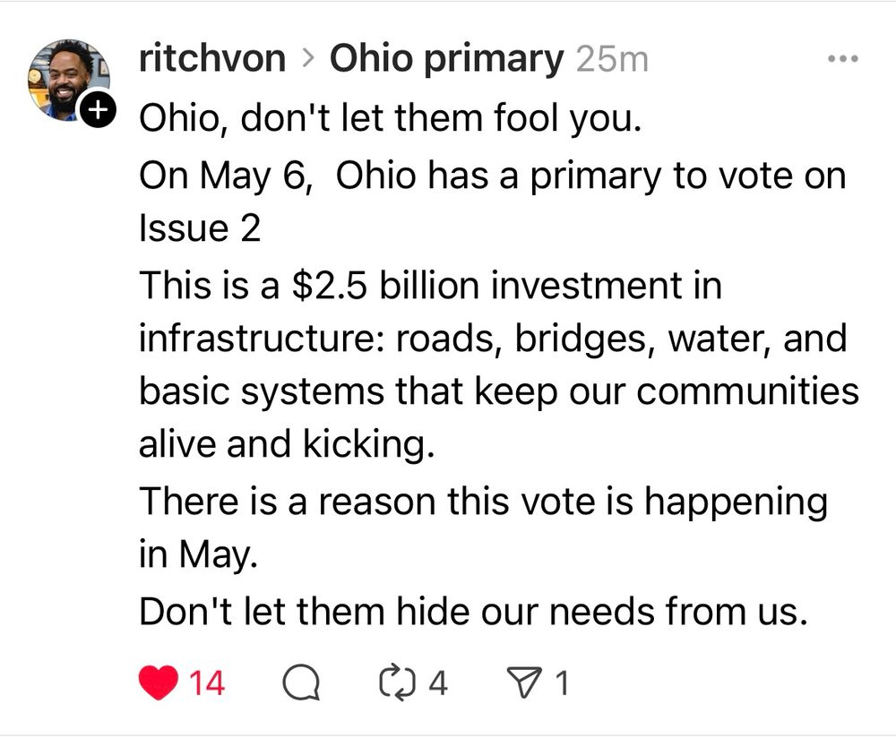
Task: Click the repost count 4
Action: coord(437,684)
